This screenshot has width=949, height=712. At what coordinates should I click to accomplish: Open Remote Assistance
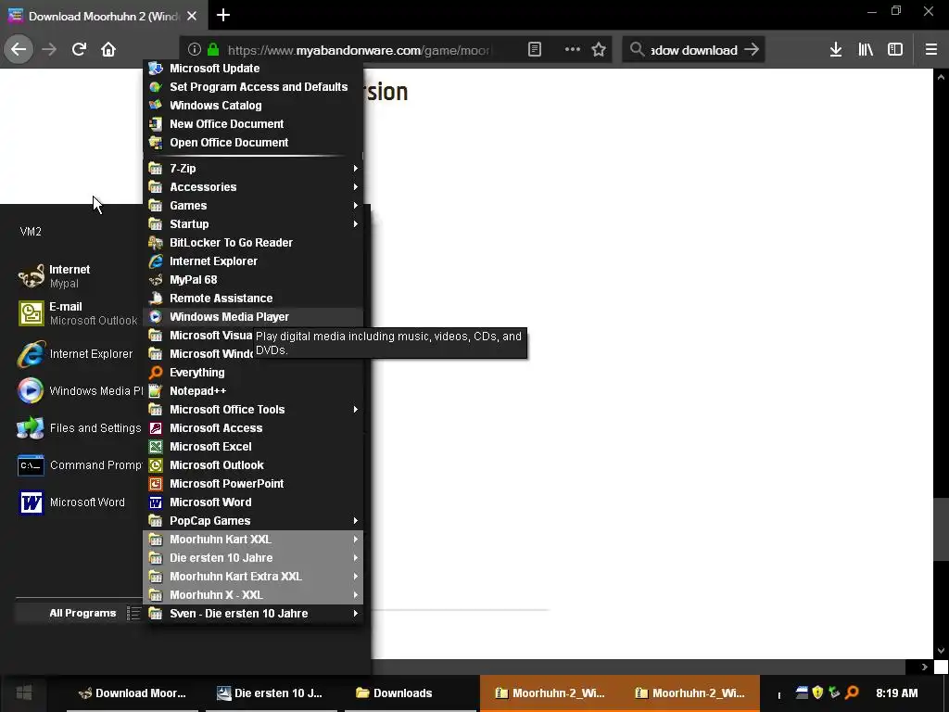[x=253, y=299]
